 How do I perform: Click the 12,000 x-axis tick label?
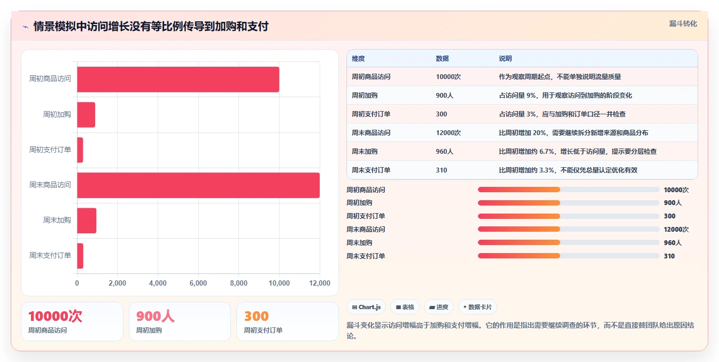coord(320,284)
